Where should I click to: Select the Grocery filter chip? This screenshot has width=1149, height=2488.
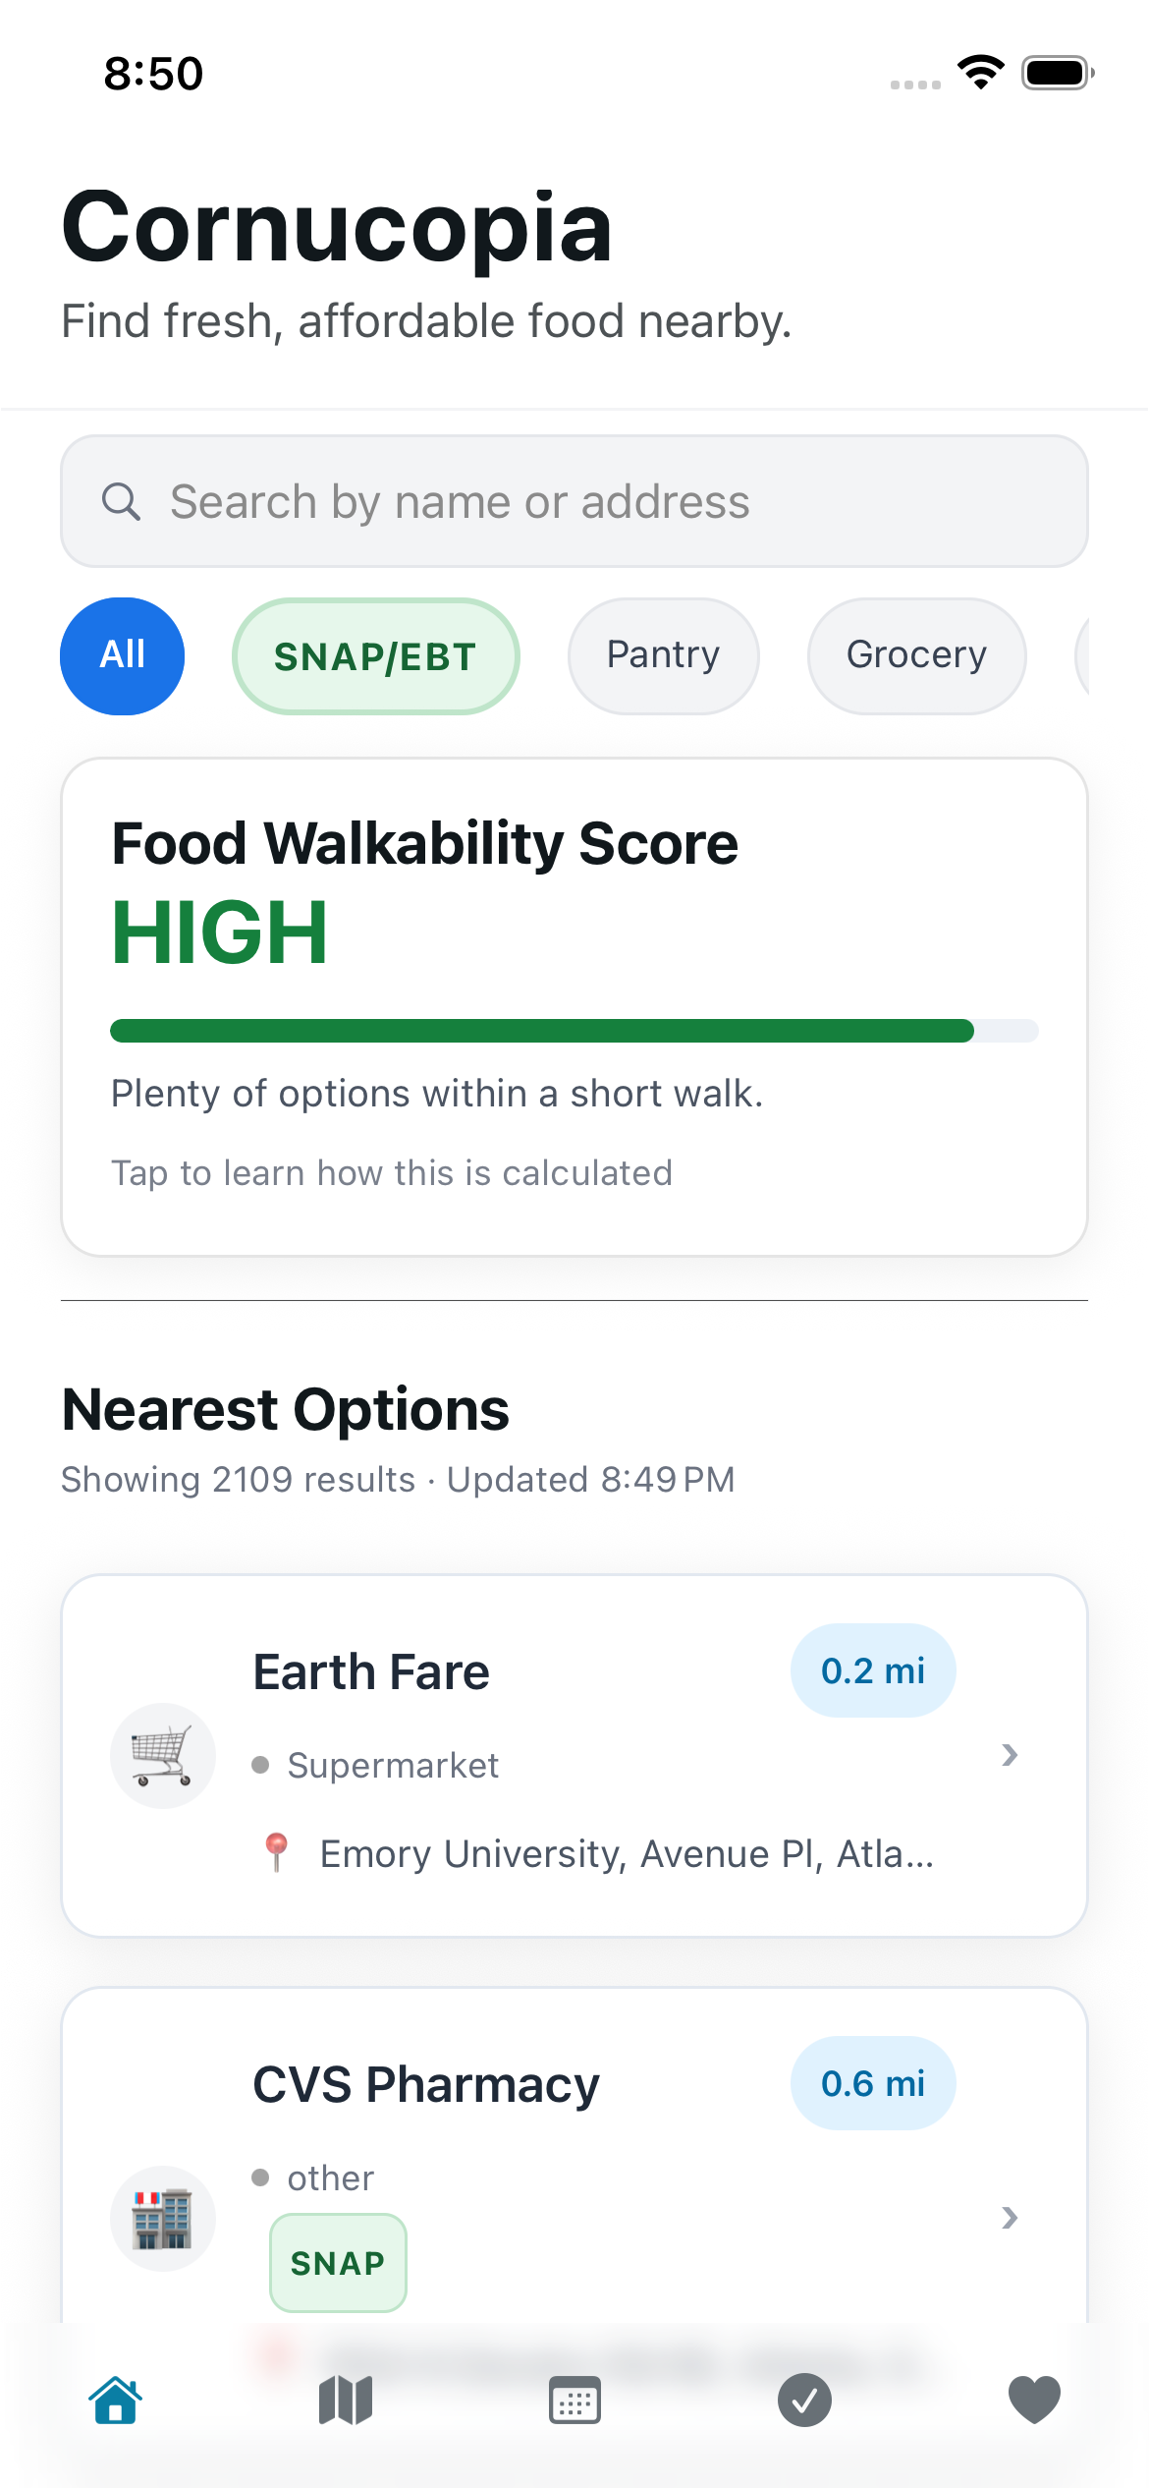click(916, 655)
